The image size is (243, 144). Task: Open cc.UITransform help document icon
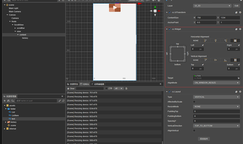click(236, 12)
